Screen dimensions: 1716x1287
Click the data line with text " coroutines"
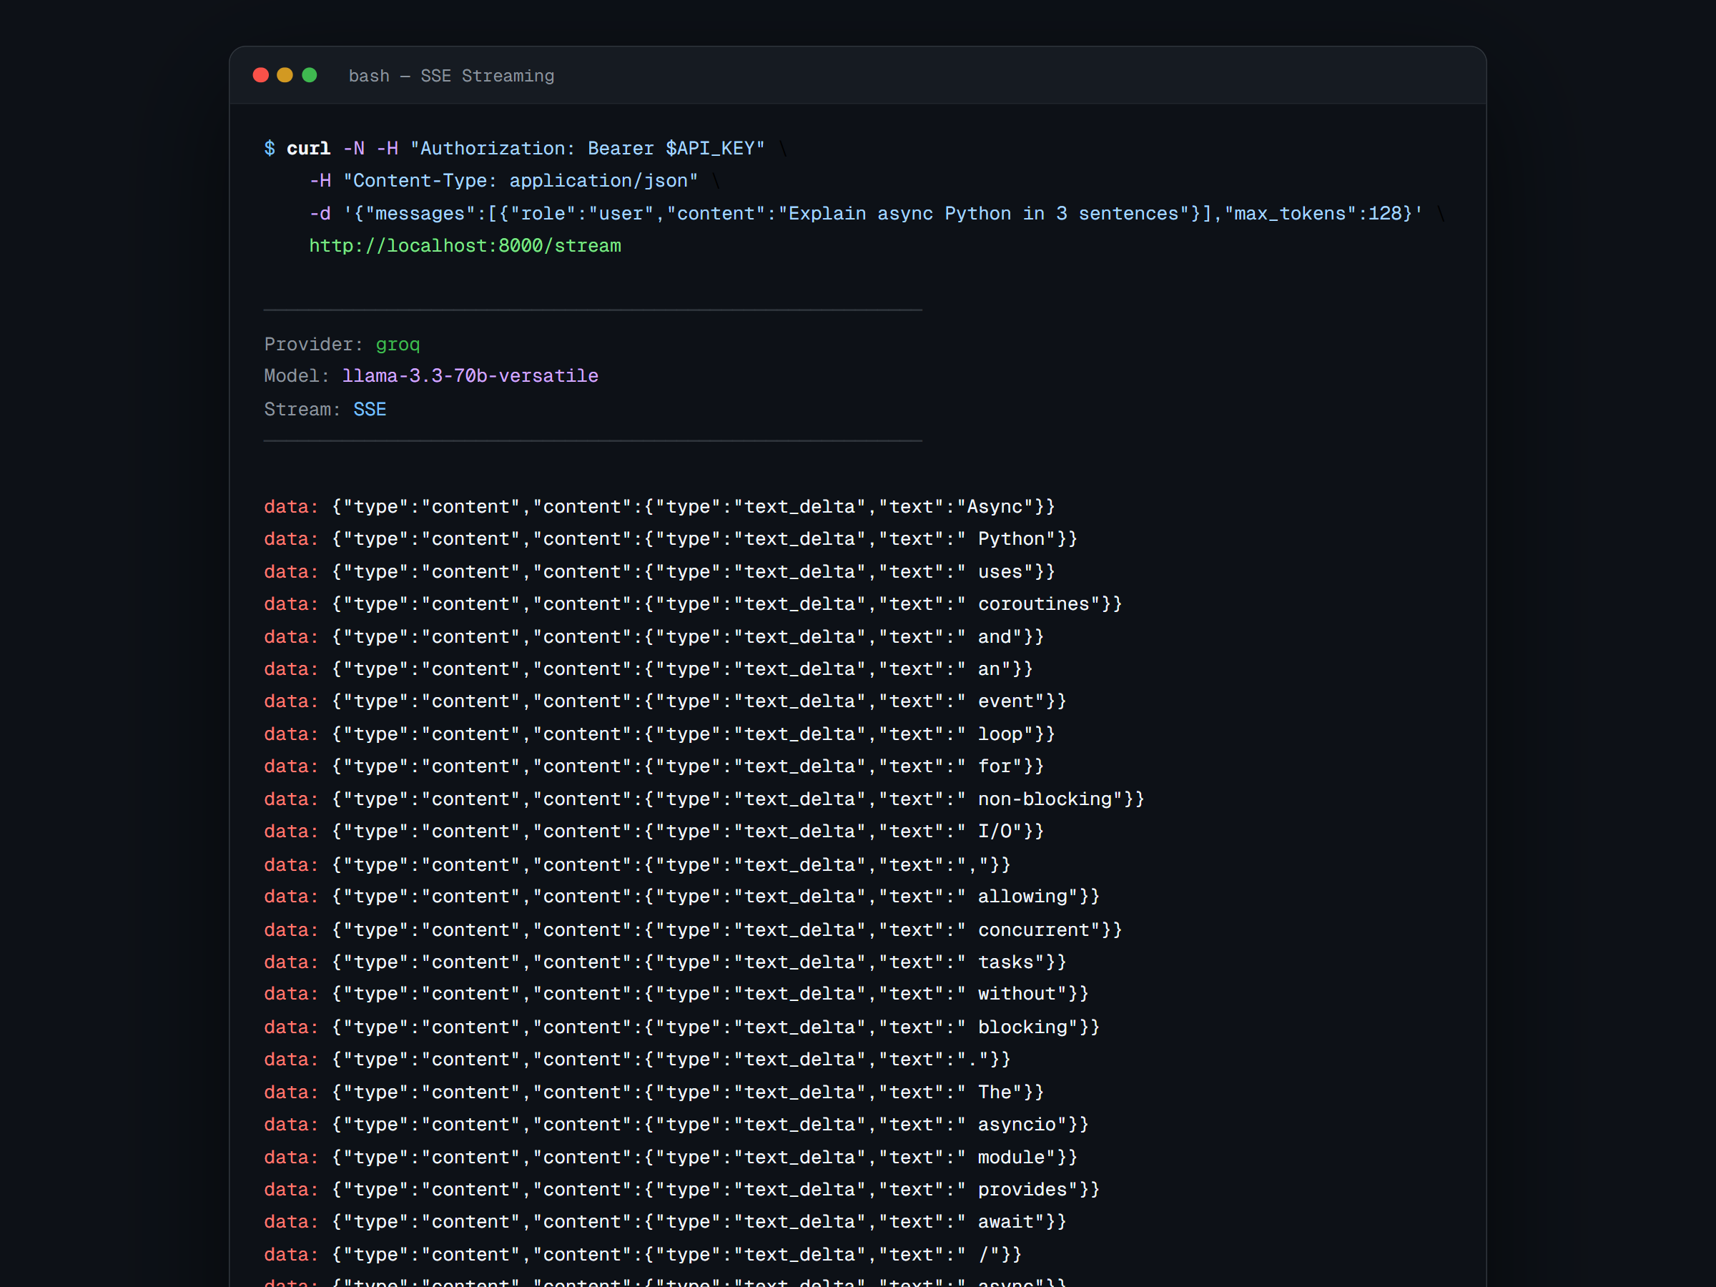click(694, 604)
